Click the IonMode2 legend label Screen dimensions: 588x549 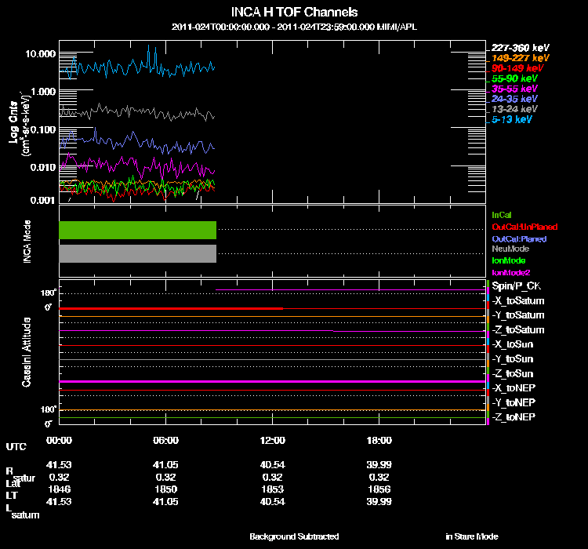tap(510, 271)
